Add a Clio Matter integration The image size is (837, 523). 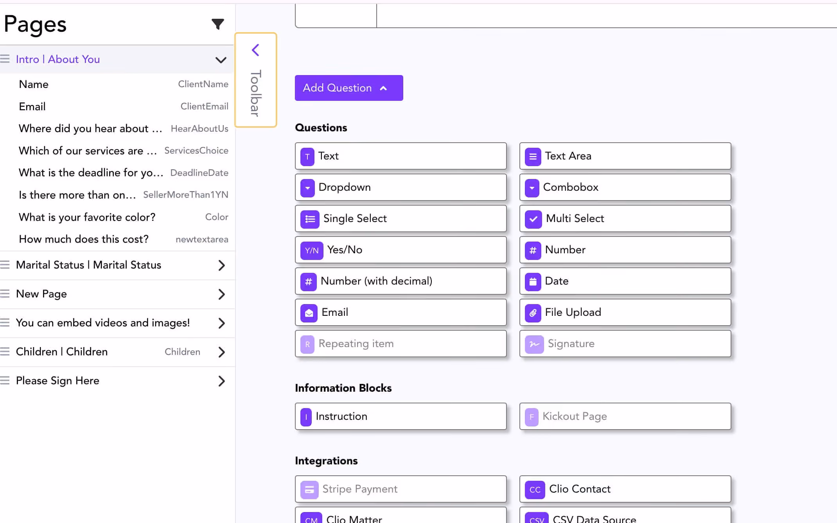[401, 515]
